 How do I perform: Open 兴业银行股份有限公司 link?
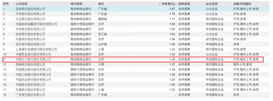pyautogui.click(x=30, y=19)
